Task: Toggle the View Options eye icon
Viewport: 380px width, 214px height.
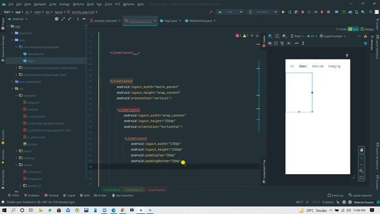Action: coord(270,43)
